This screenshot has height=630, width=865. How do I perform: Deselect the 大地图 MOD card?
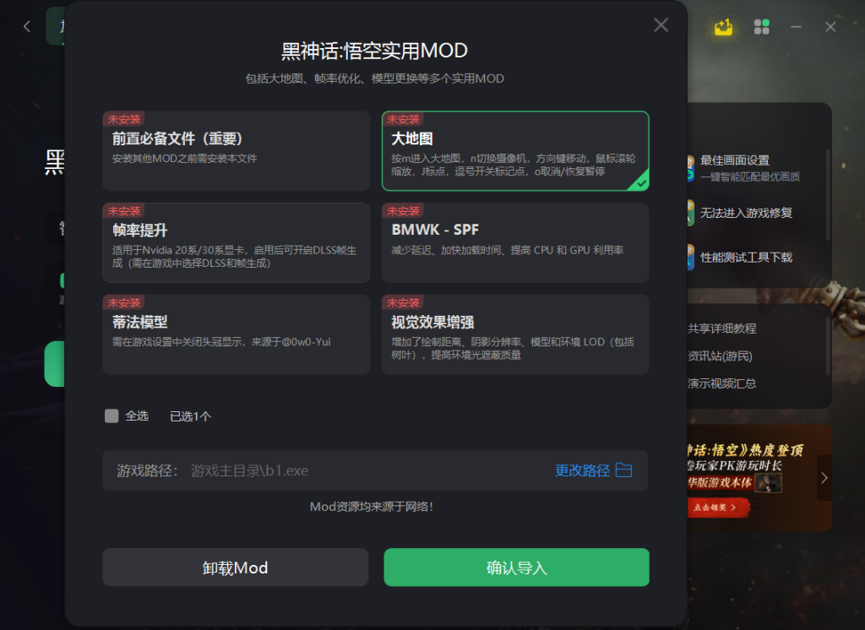pyautogui.click(x=515, y=150)
